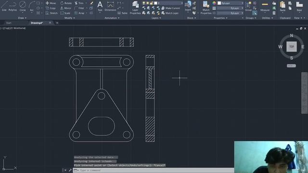Click the S direction on ViewCube compass
The image size is (308, 173).
pyautogui.click(x=292, y=58)
